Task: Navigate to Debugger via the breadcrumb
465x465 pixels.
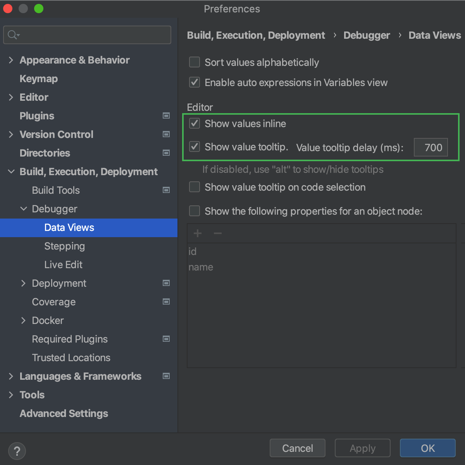Action: tap(366, 35)
